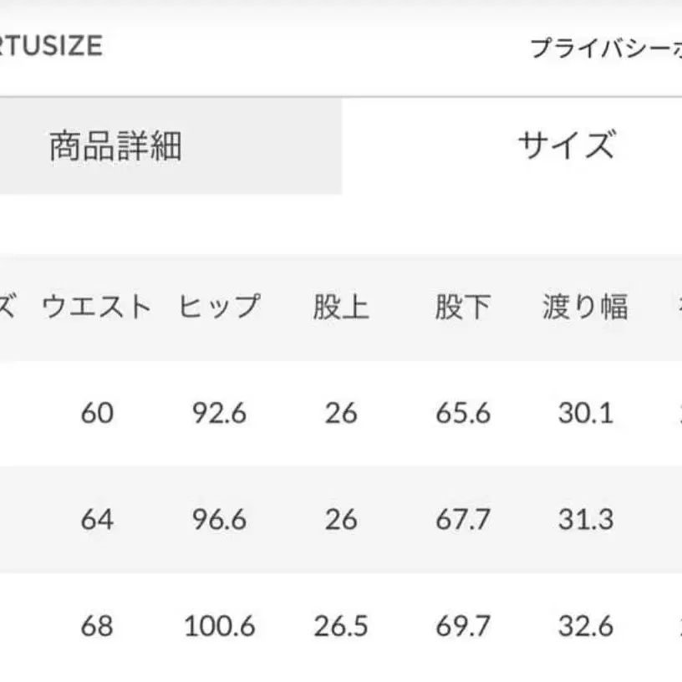The width and height of the screenshot is (682, 682).
Task: Click the thigh width value 30.1
Action: [x=585, y=413]
